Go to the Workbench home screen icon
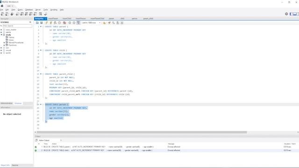This screenshot has width=299, height=168. coord(2,6)
